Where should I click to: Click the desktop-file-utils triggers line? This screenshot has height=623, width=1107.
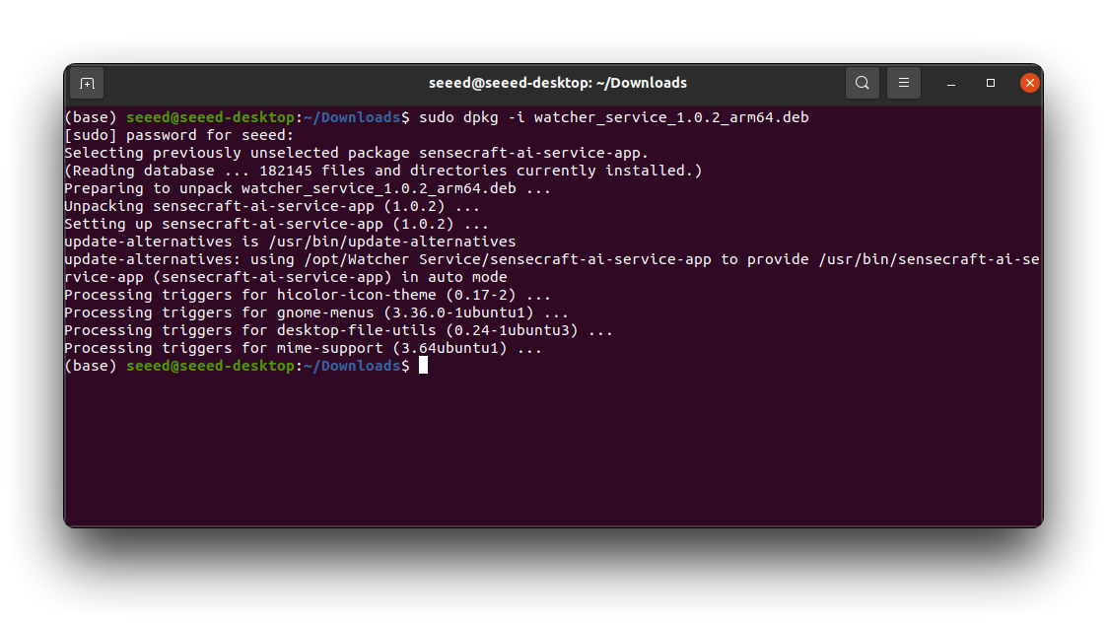(x=338, y=330)
